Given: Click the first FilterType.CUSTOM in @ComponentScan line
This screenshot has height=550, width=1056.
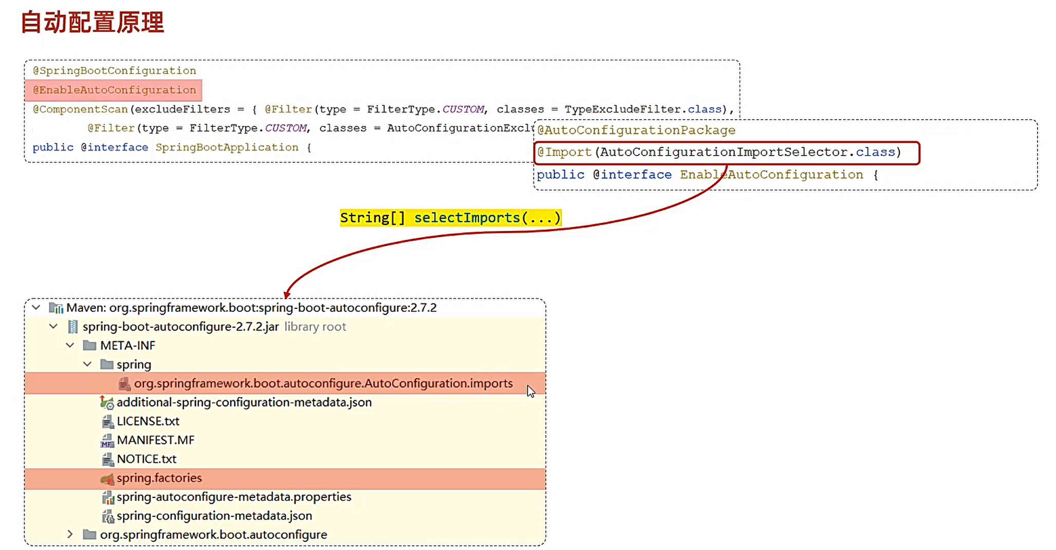Looking at the screenshot, I should click(x=425, y=109).
